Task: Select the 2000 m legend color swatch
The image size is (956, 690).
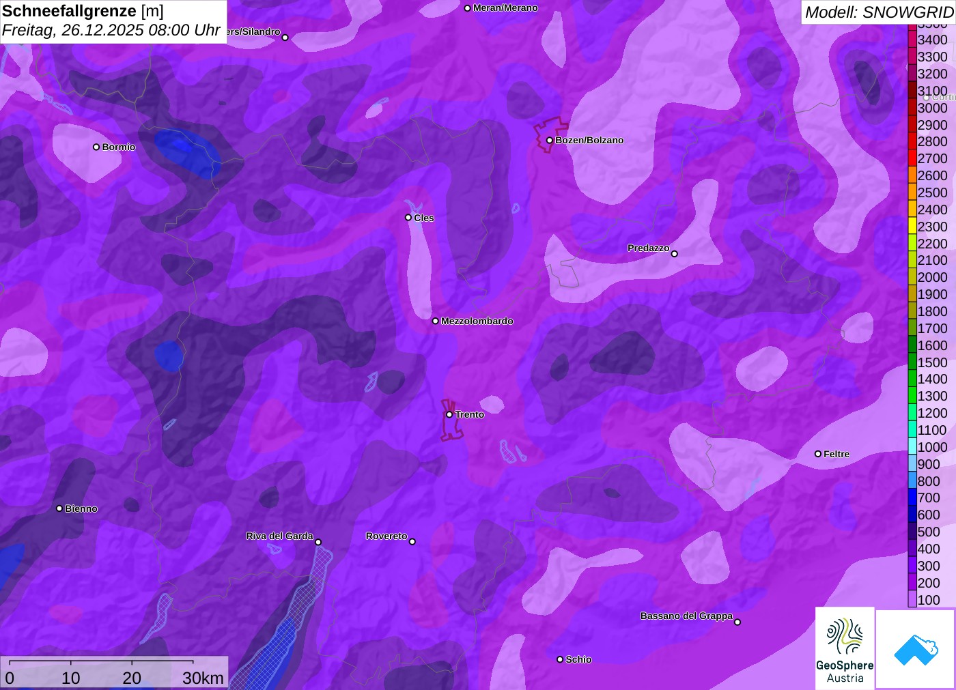Action: pos(912,277)
